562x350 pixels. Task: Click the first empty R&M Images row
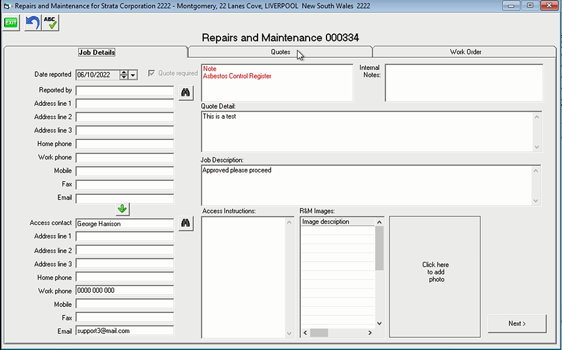pos(337,230)
